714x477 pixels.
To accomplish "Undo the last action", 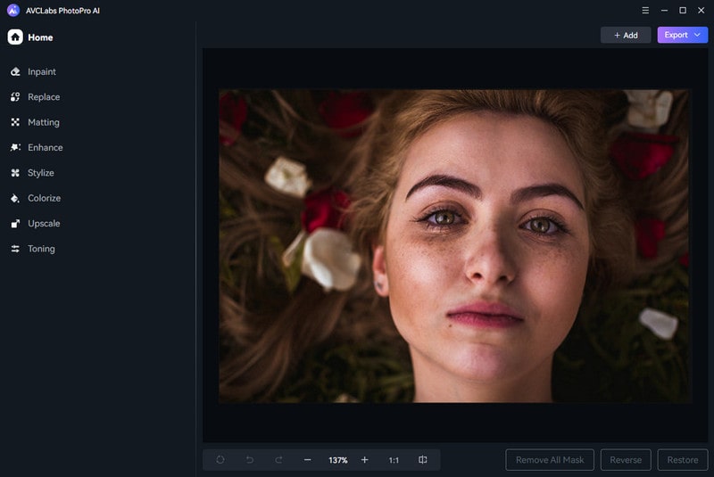I will pyautogui.click(x=250, y=460).
